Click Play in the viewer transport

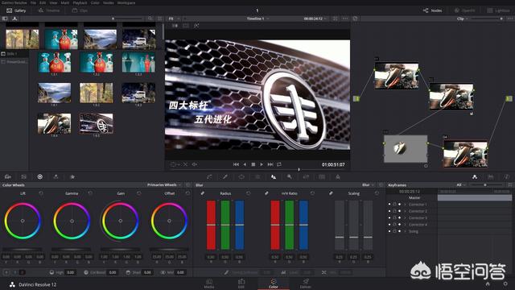(262, 164)
